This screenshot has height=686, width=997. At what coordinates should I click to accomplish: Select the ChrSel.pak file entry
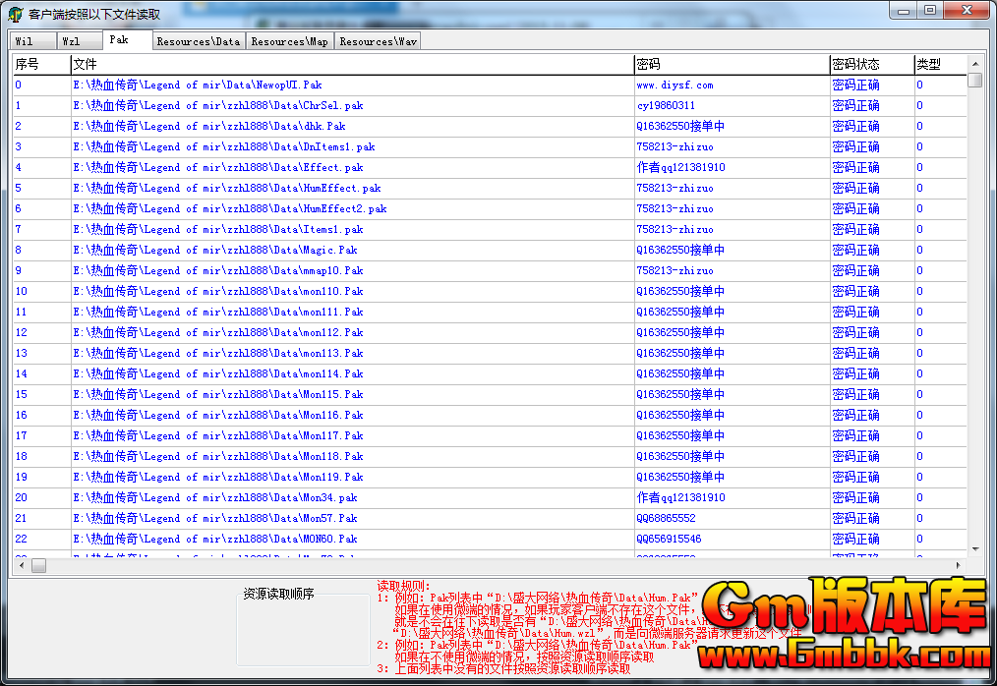(x=217, y=106)
